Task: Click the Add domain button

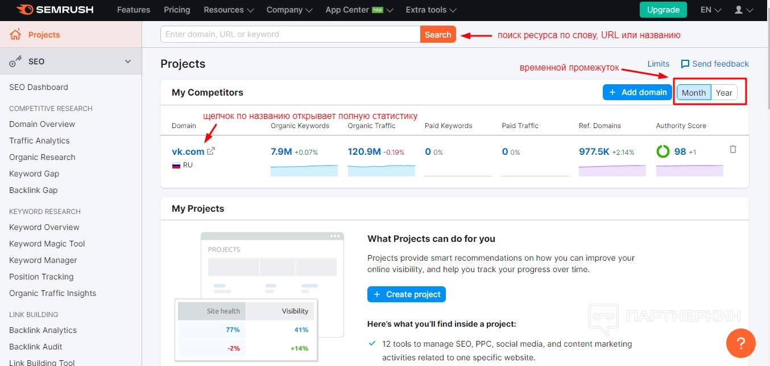Action: 637,92
